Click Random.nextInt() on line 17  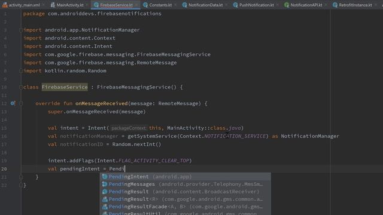point(136,145)
